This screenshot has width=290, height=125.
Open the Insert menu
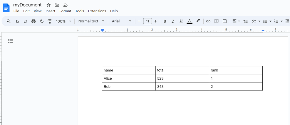(x=50, y=11)
